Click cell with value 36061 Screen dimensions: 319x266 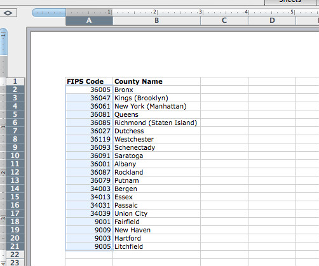click(x=89, y=106)
